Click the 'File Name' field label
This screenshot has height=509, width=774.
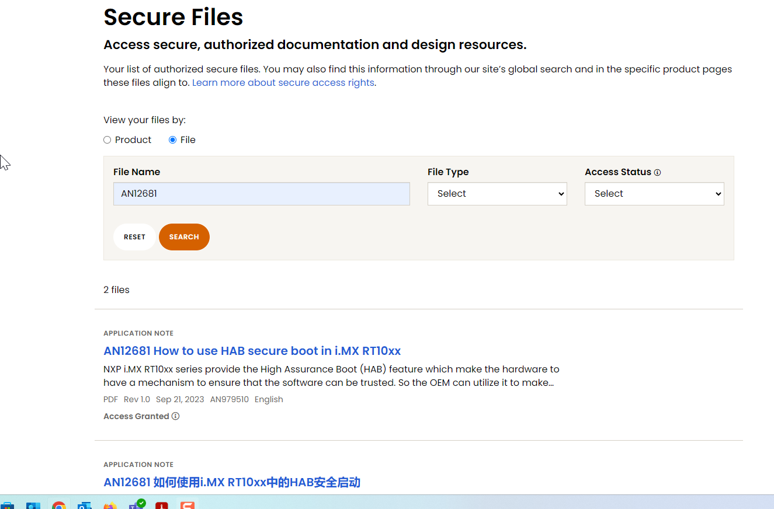tap(137, 172)
